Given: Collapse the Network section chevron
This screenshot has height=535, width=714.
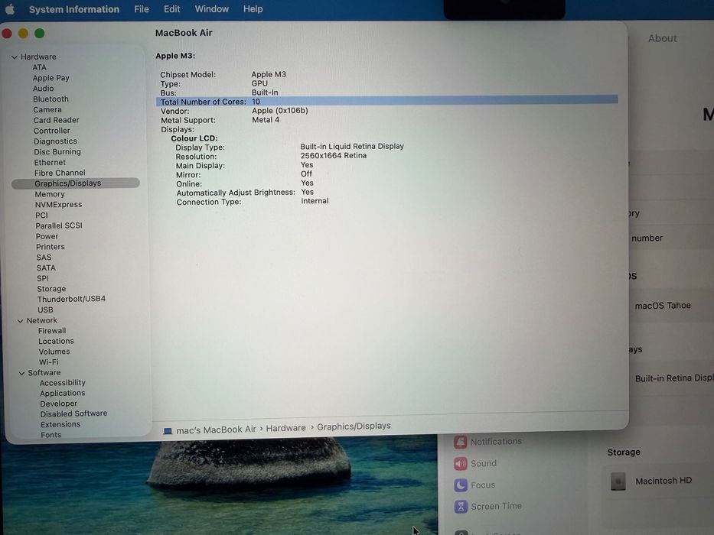Looking at the screenshot, I should (x=20, y=321).
